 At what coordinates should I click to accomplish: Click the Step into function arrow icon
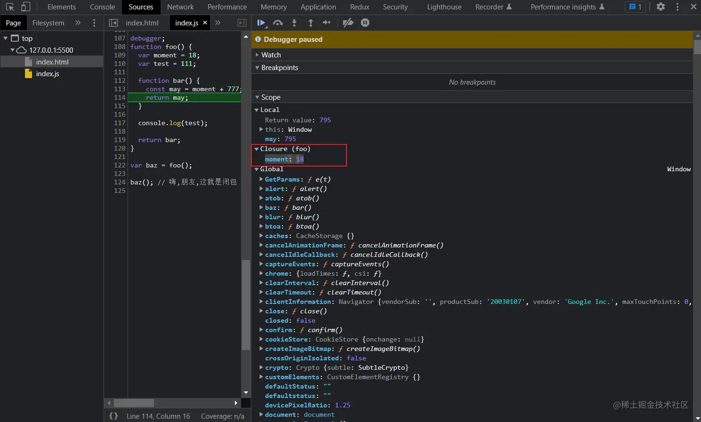coord(294,23)
